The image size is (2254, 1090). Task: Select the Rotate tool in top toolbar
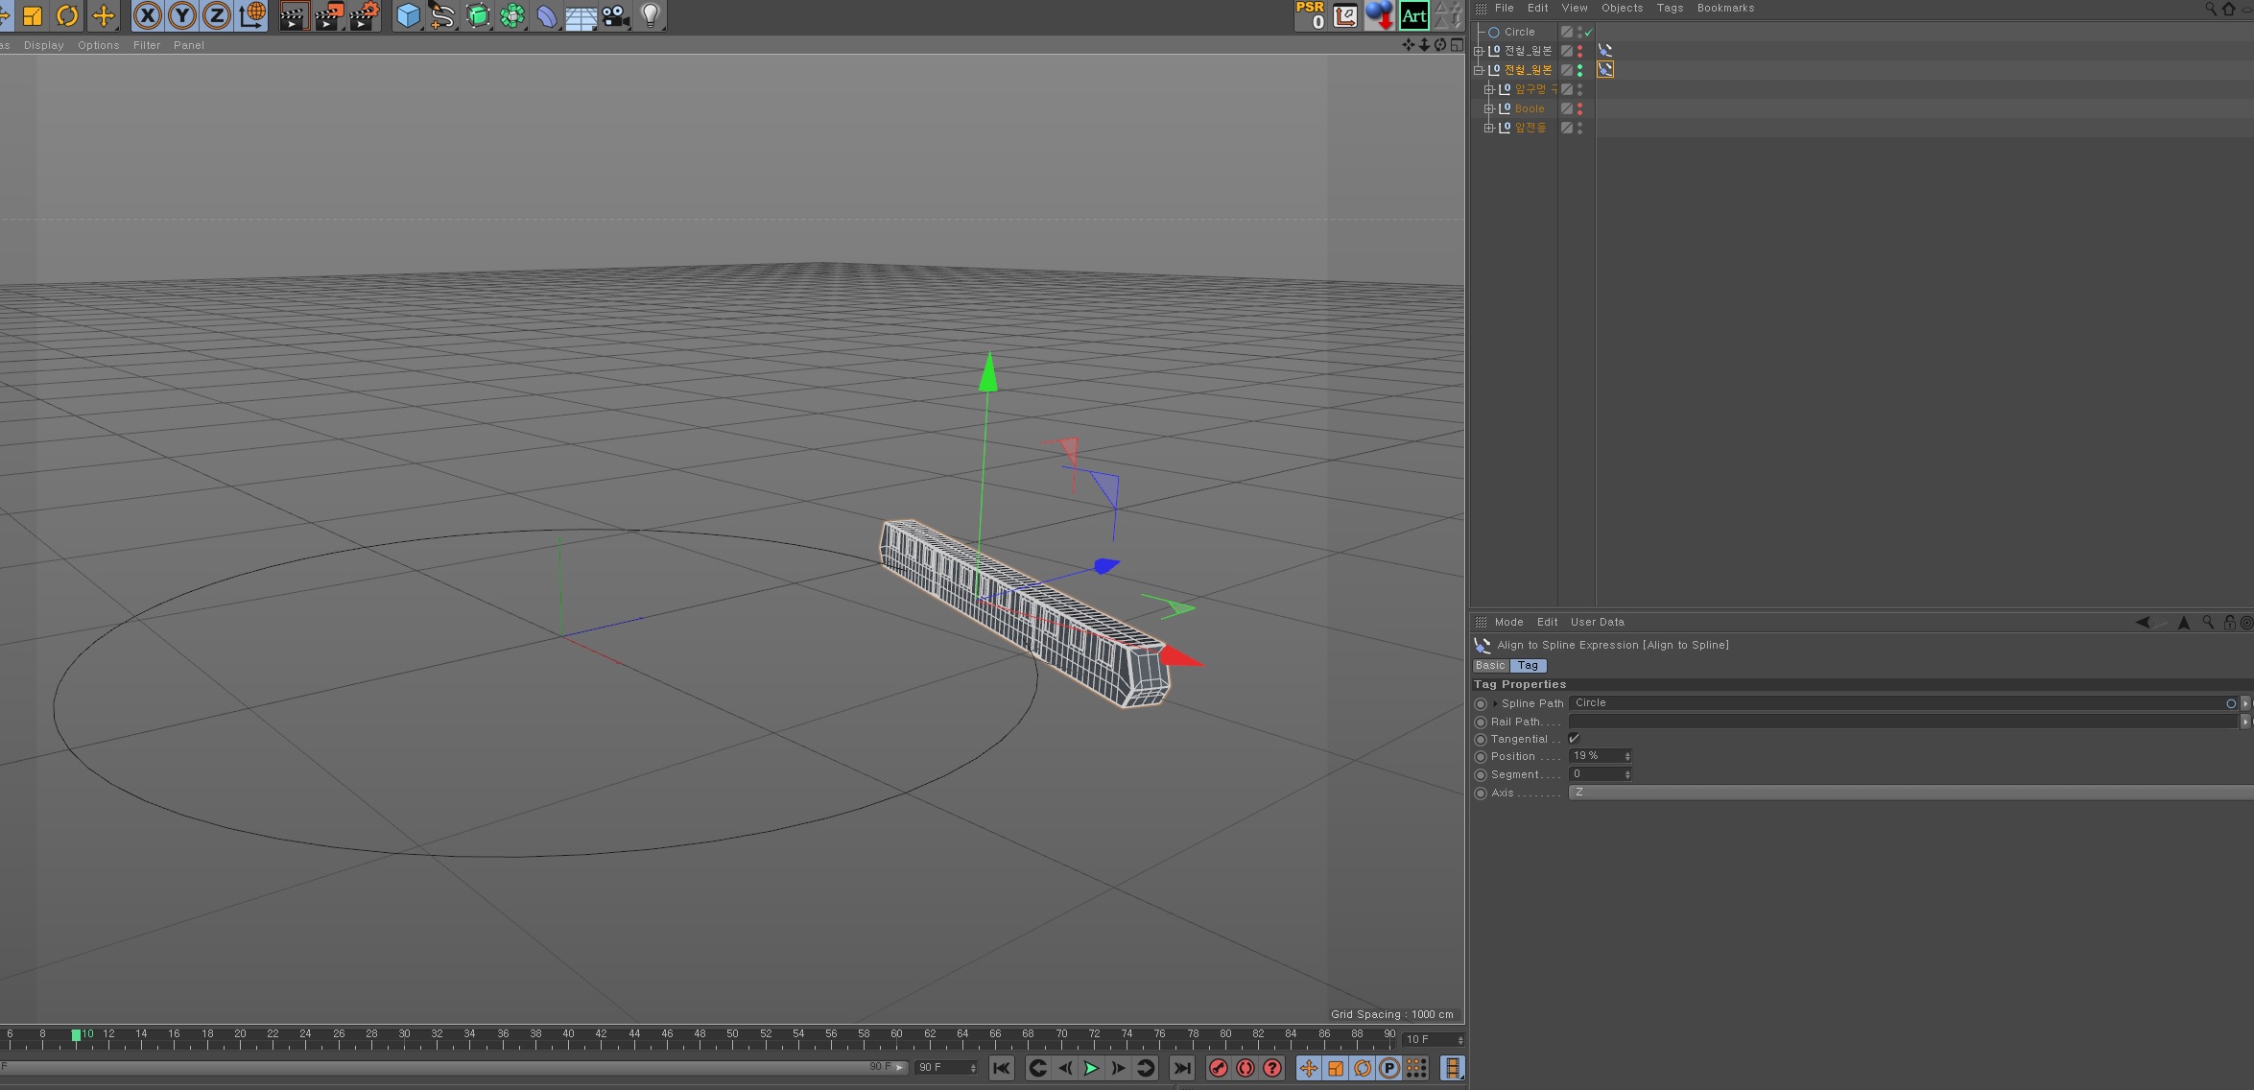[67, 15]
